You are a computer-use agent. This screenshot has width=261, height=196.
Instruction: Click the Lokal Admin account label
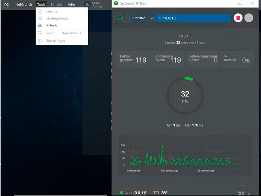tap(97, 5)
